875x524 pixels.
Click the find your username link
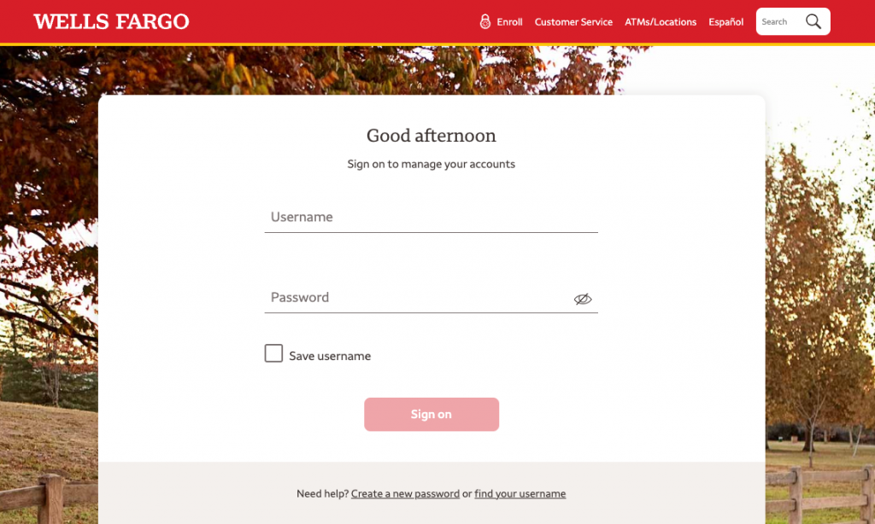coord(520,493)
